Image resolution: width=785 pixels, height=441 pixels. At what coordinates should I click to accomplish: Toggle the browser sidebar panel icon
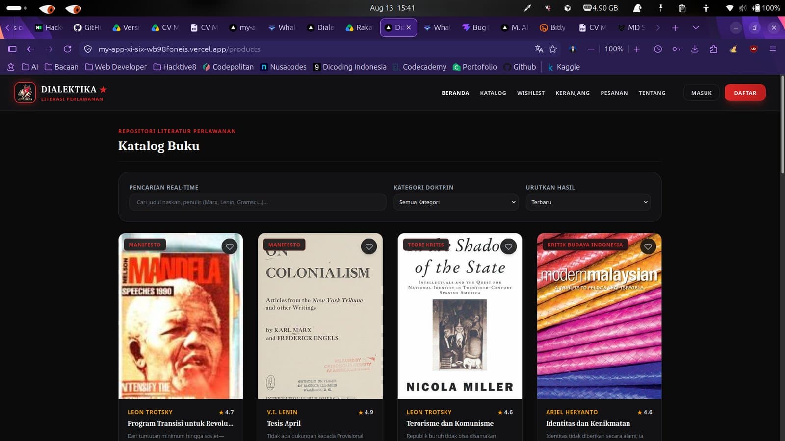tap(12, 49)
